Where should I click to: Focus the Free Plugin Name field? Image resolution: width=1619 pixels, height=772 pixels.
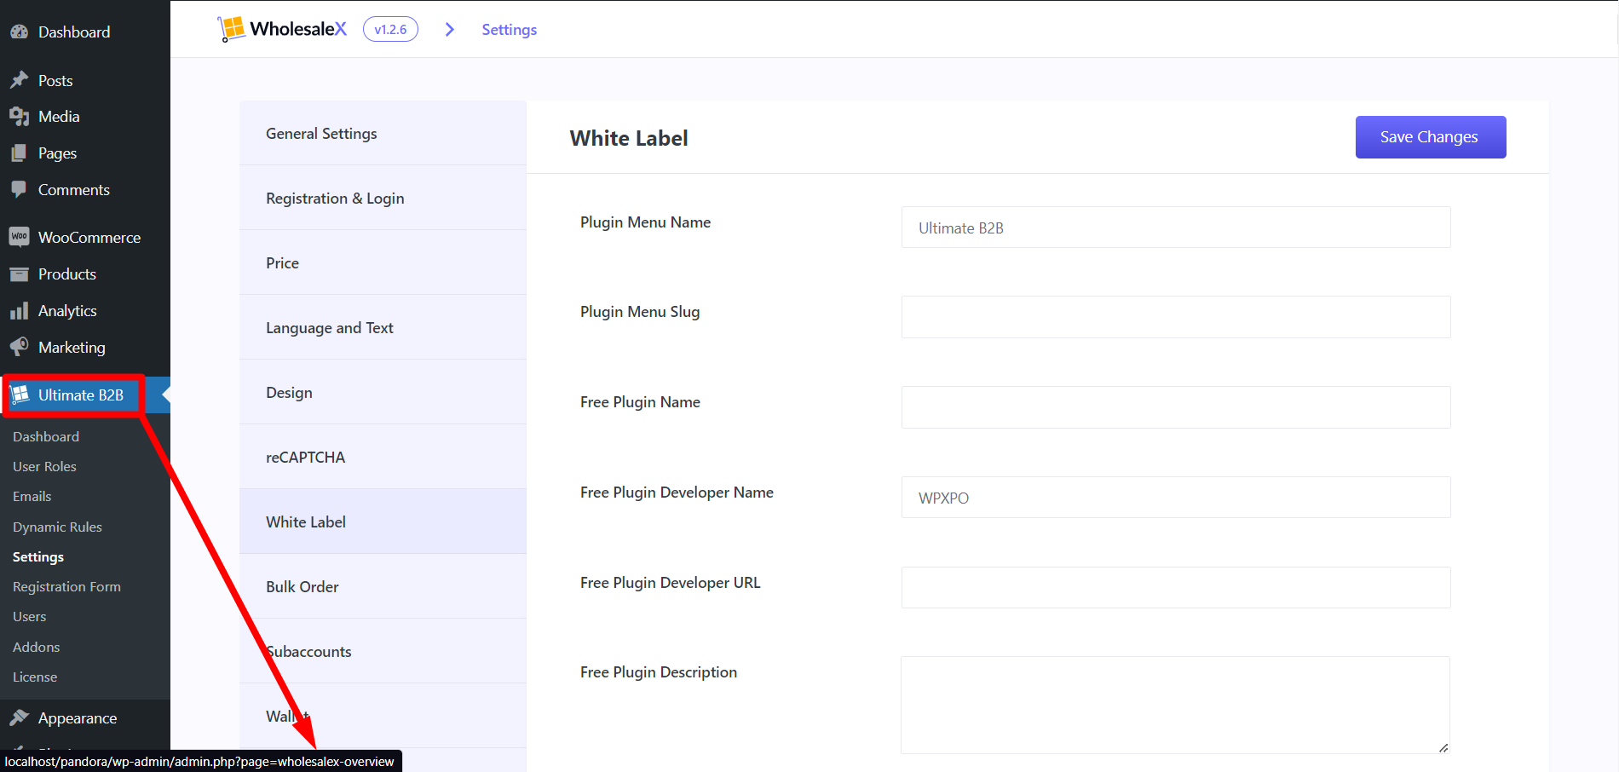1176,407
